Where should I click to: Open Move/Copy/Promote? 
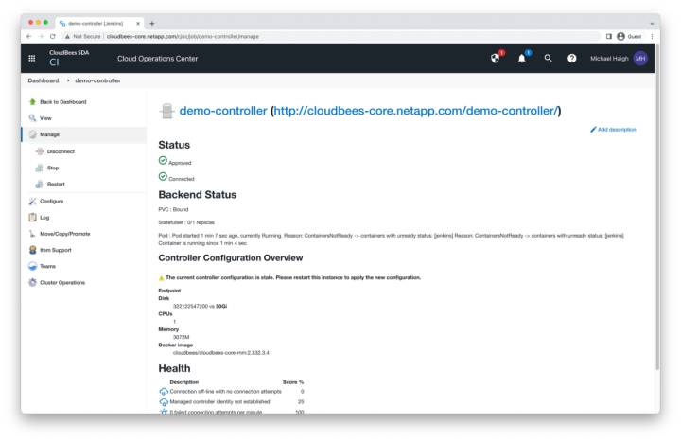pos(64,233)
